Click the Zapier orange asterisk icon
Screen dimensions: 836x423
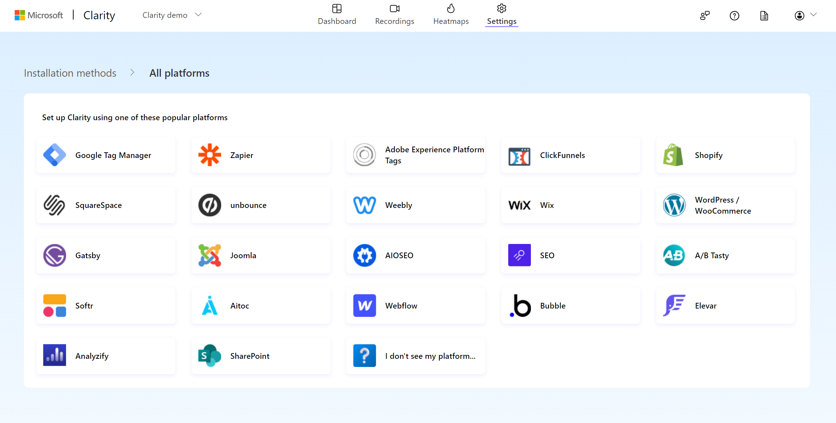(x=210, y=155)
